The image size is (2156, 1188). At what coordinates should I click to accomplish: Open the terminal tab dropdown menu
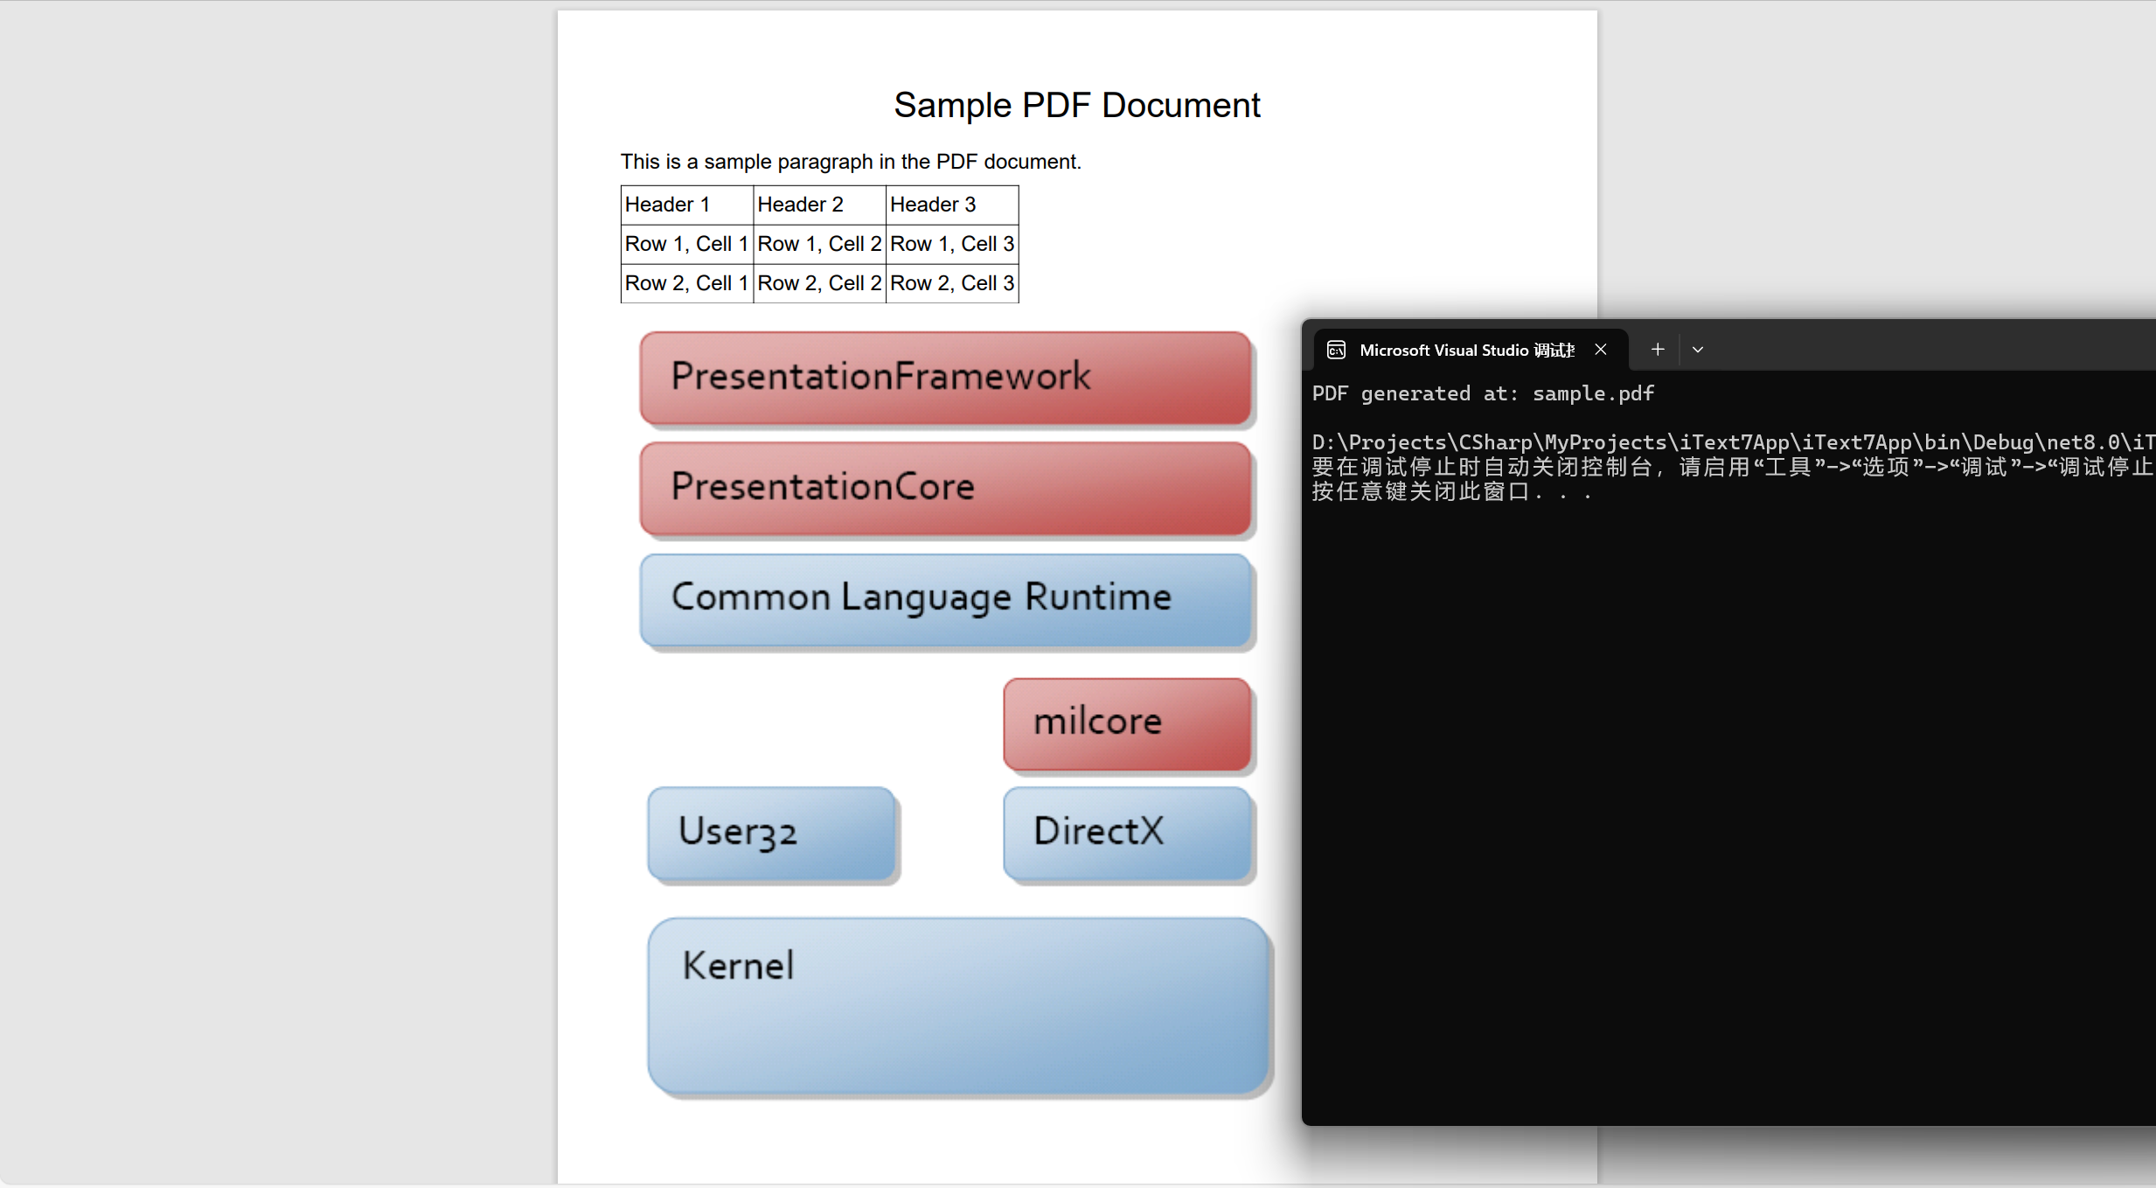coord(1697,349)
